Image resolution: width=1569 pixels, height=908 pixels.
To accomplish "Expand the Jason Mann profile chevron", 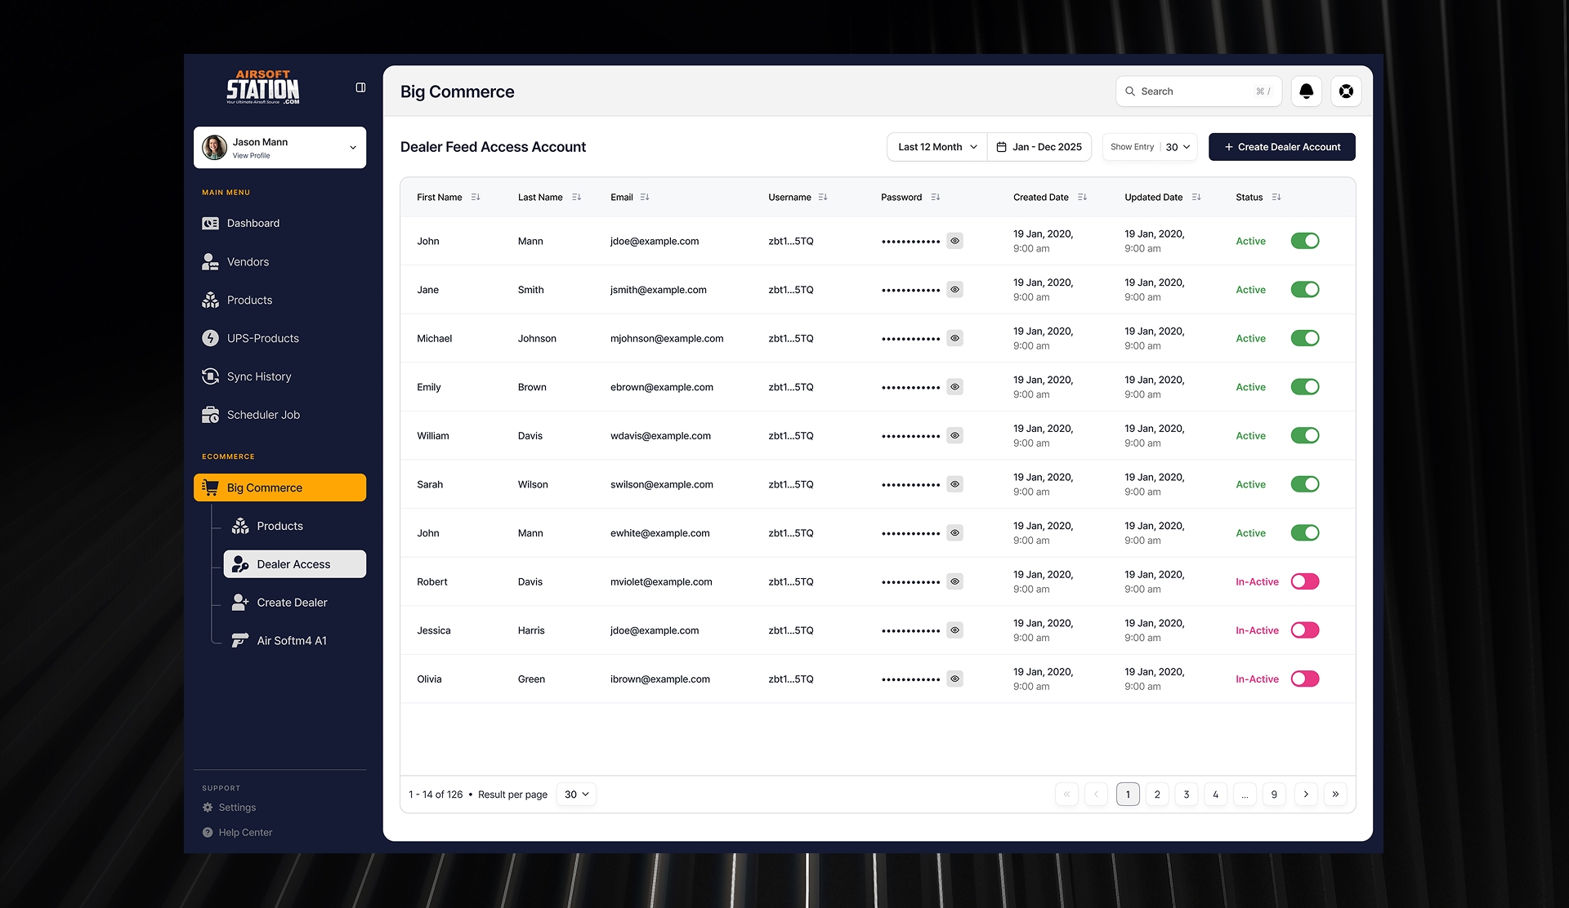I will [x=353, y=148].
